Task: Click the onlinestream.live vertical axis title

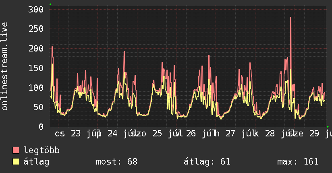Action: tap(5, 66)
